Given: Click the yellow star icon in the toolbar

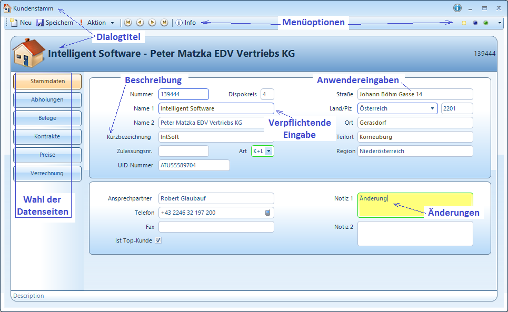Looking at the screenshot, I should tap(464, 23).
